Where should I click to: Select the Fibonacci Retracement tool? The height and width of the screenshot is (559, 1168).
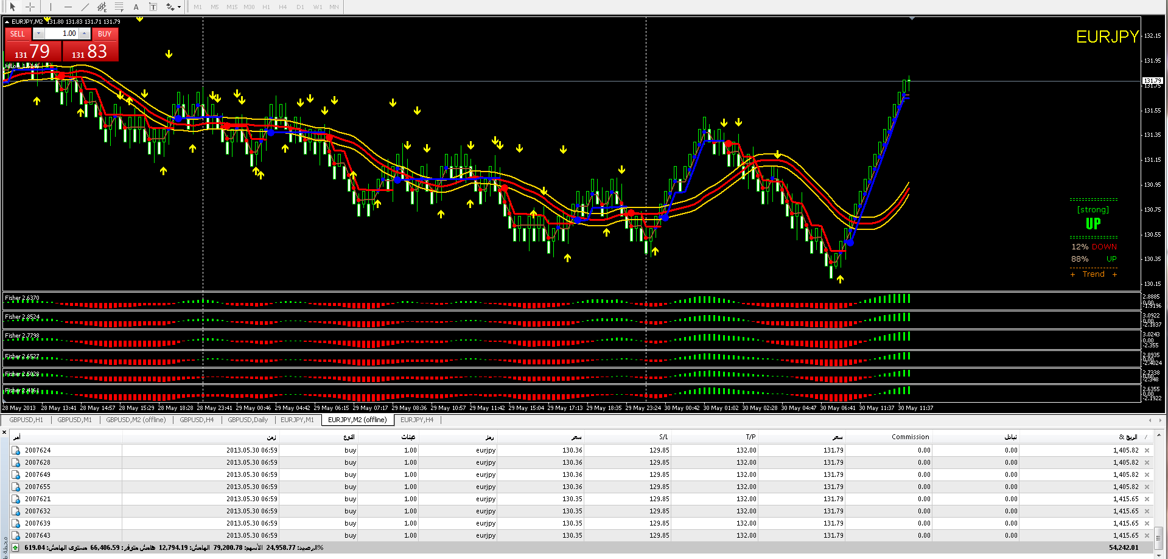(x=119, y=7)
